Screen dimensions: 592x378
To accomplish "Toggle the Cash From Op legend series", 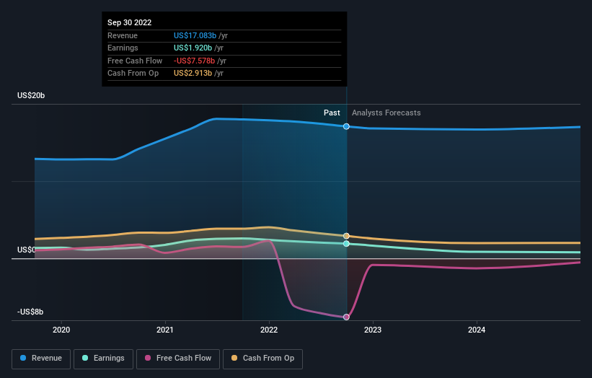I will pos(262,359).
